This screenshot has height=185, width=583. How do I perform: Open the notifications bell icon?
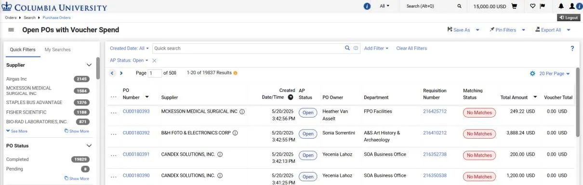(561, 6)
